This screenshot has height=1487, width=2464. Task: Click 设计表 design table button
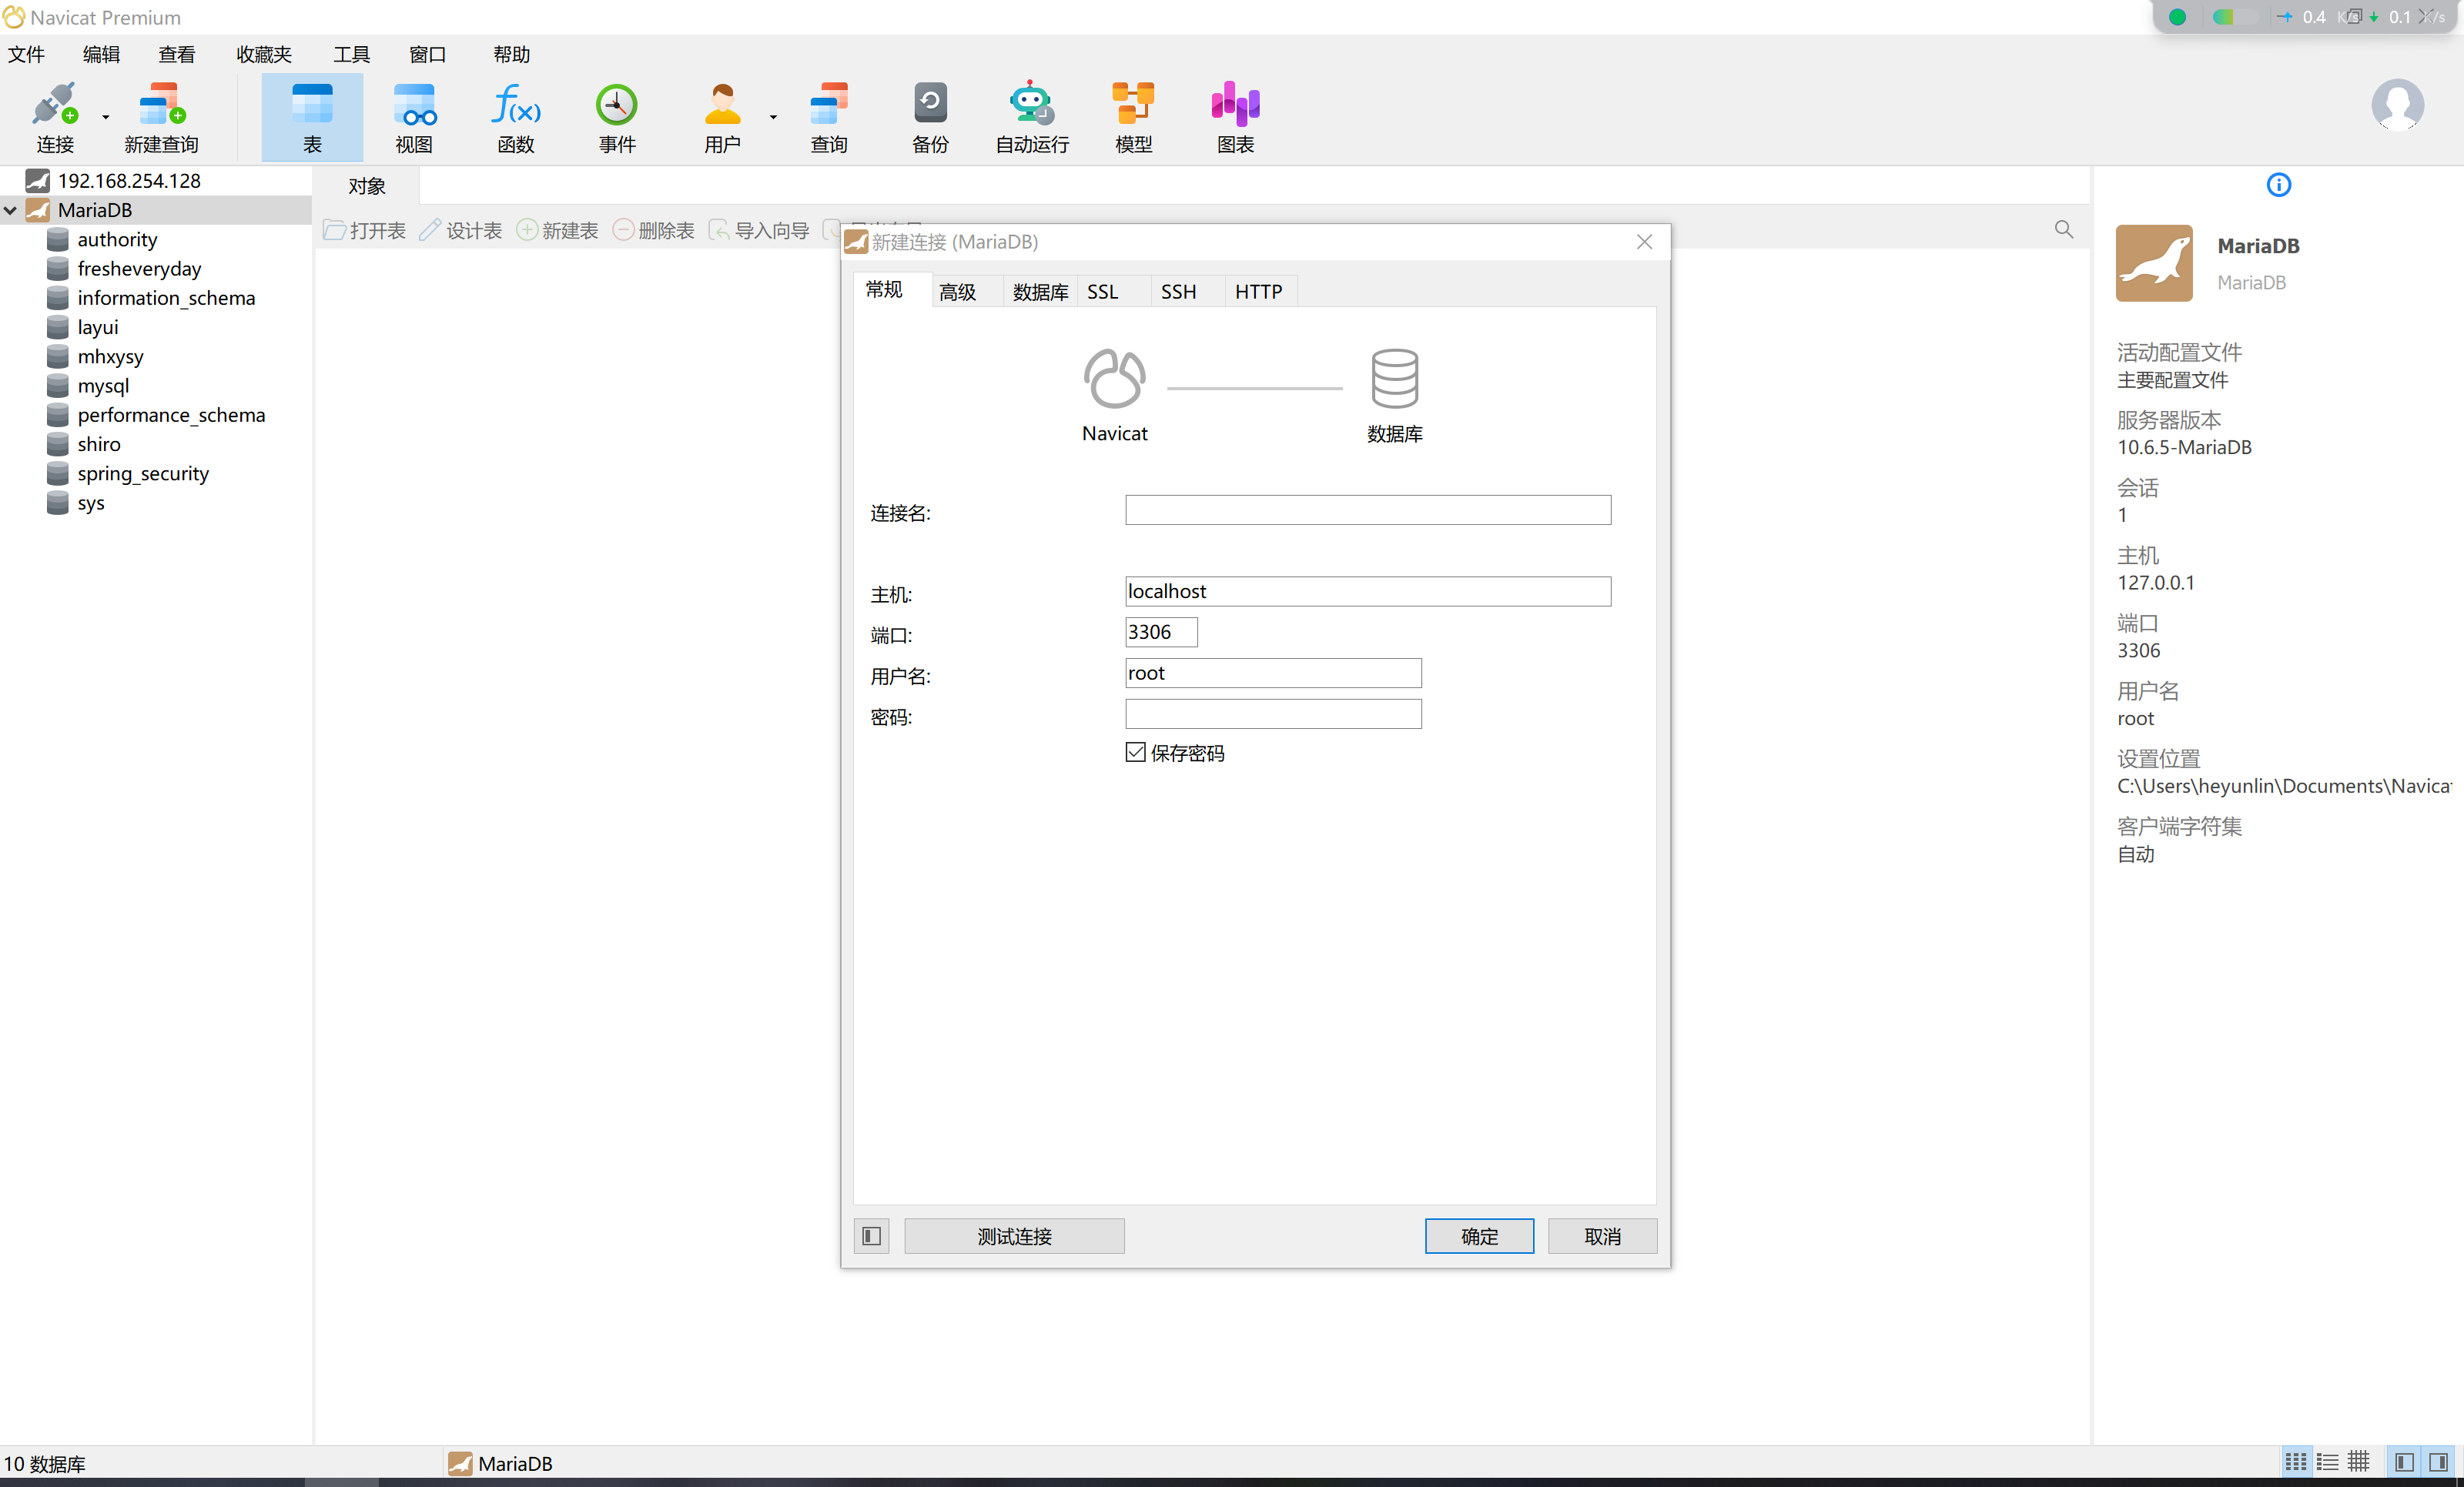tap(461, 231)
